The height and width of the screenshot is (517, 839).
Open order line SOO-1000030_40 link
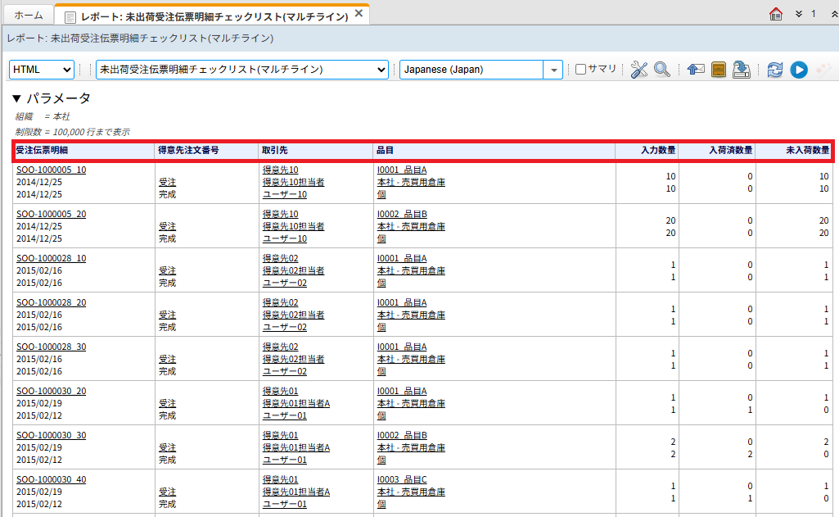tap(52, 479)
